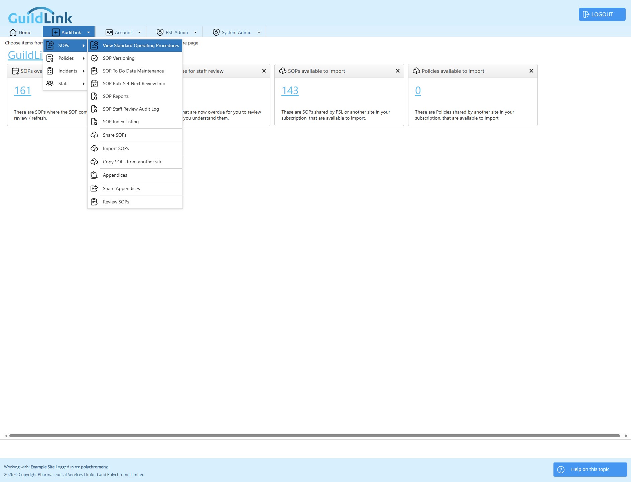Viewport: 631px width, 482px height.
Task: Click the Home house icon
Action: (13, 32)
